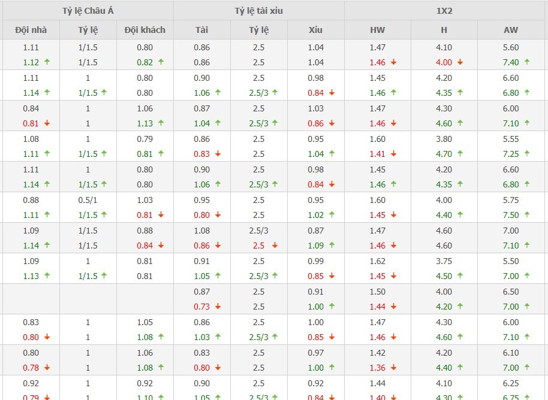Select the Tỷ lệ tài xỉu header
Viewport: 548px width, 400px height.
(259, 11)
